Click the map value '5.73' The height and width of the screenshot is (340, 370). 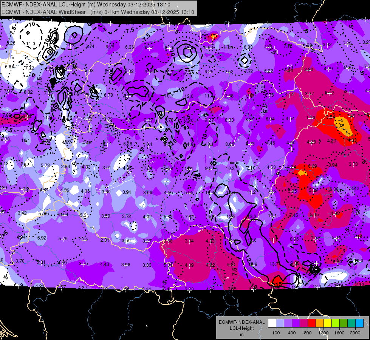coord(45,165)
